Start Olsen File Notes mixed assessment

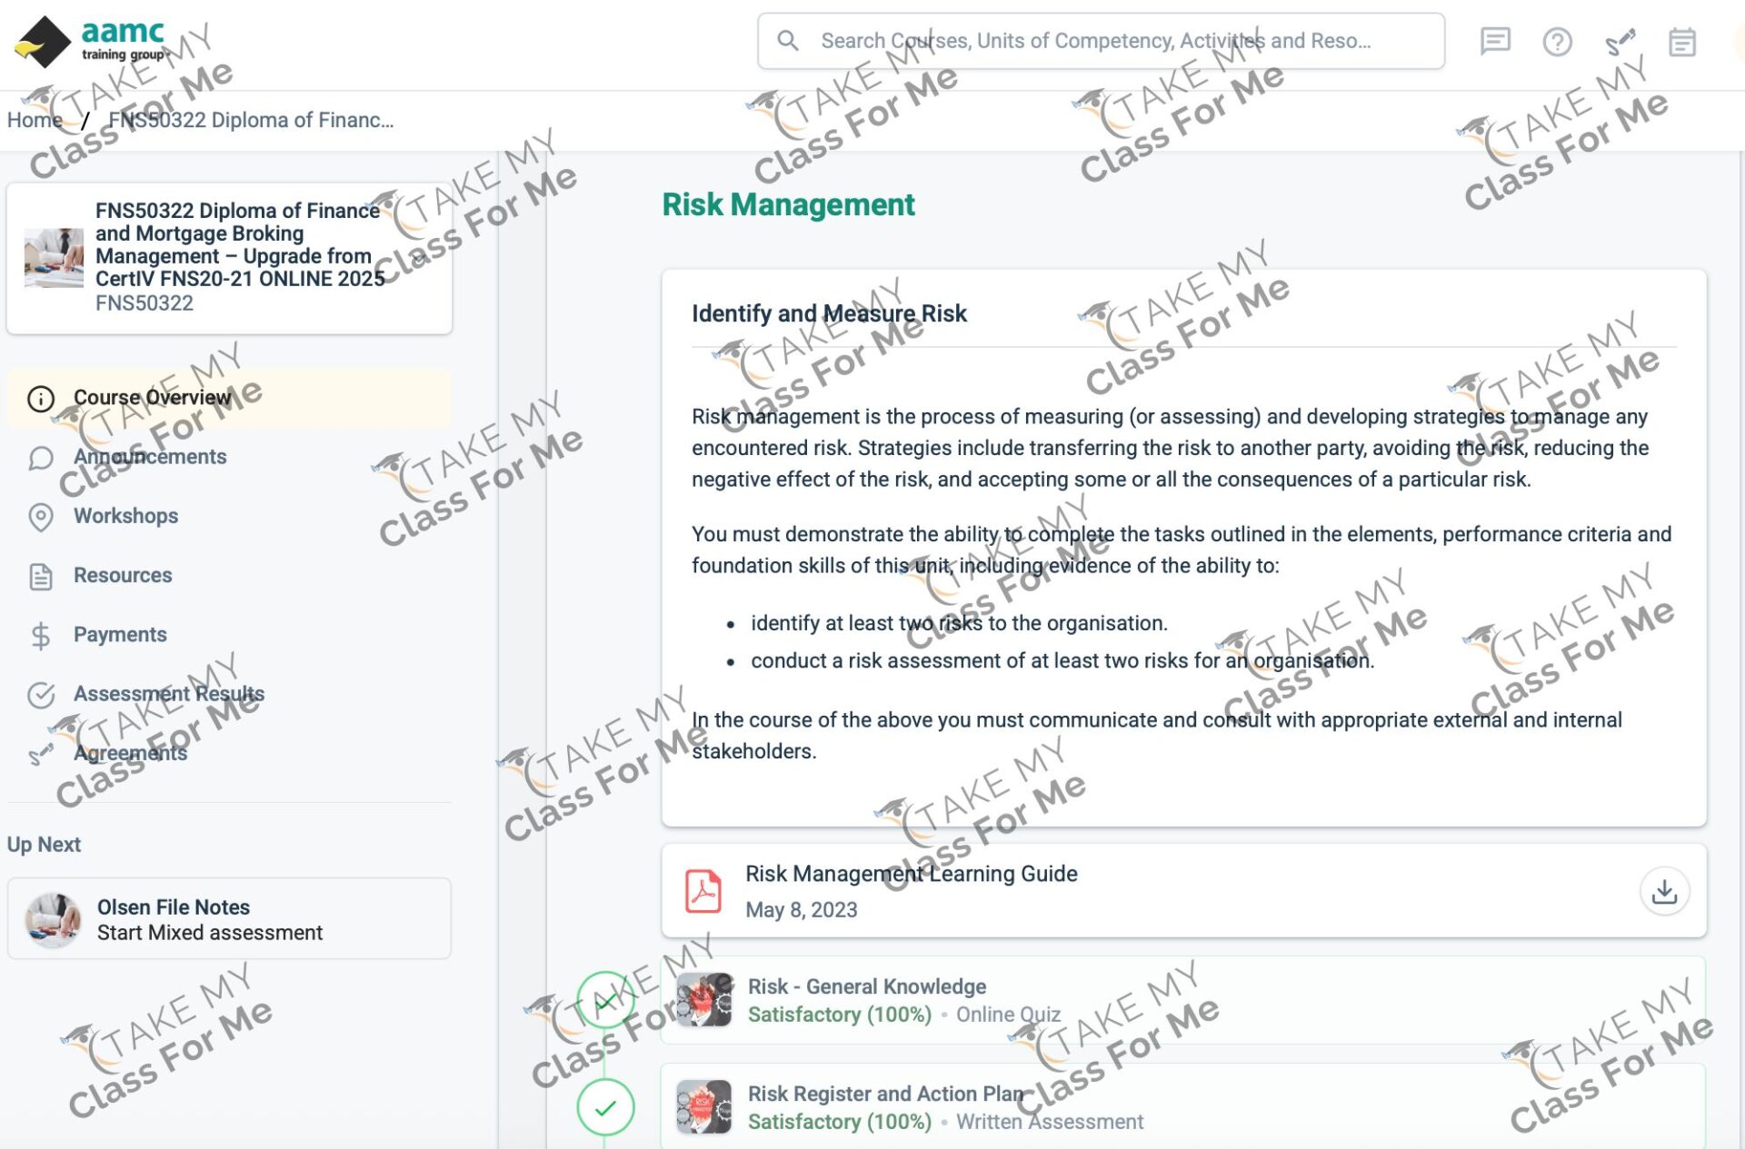point(229,919)
